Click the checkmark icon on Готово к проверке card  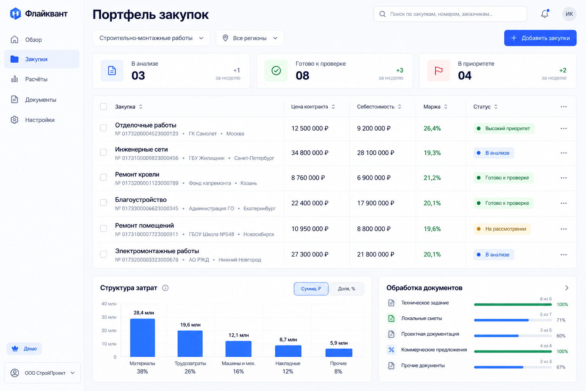click(x=276, y=71)
